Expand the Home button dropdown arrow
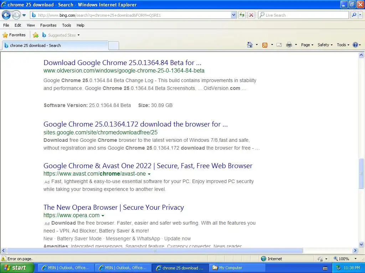 (257, 45)
